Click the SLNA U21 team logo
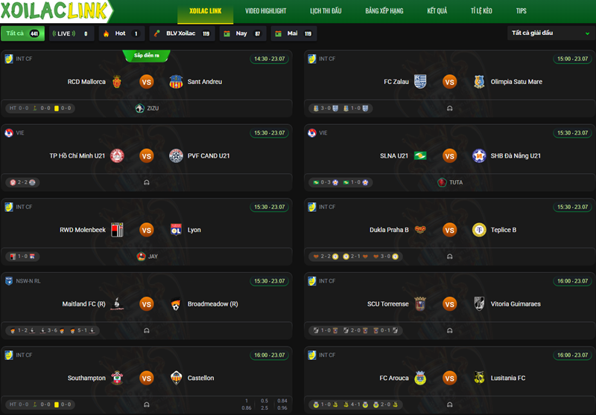The width and height of the screenshot is (596, 415). (x=420, y=155)
